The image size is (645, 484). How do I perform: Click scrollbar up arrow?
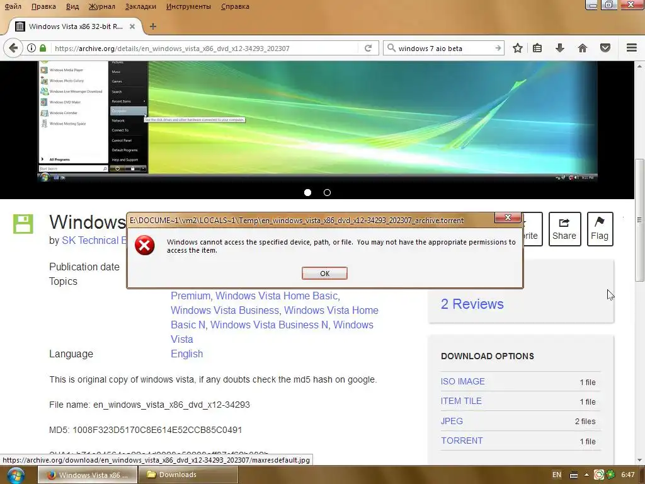(x=639, y=66)
